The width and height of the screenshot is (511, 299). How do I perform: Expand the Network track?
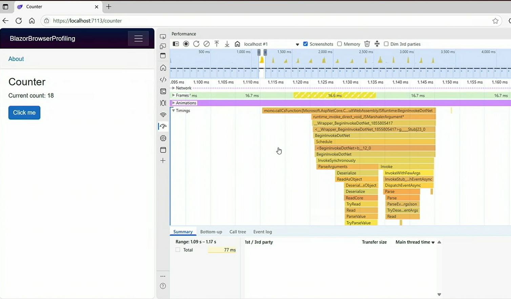(173, 88)
